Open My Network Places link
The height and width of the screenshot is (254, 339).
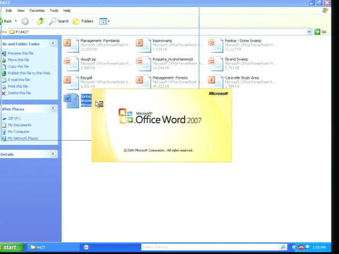pos(23,138)
